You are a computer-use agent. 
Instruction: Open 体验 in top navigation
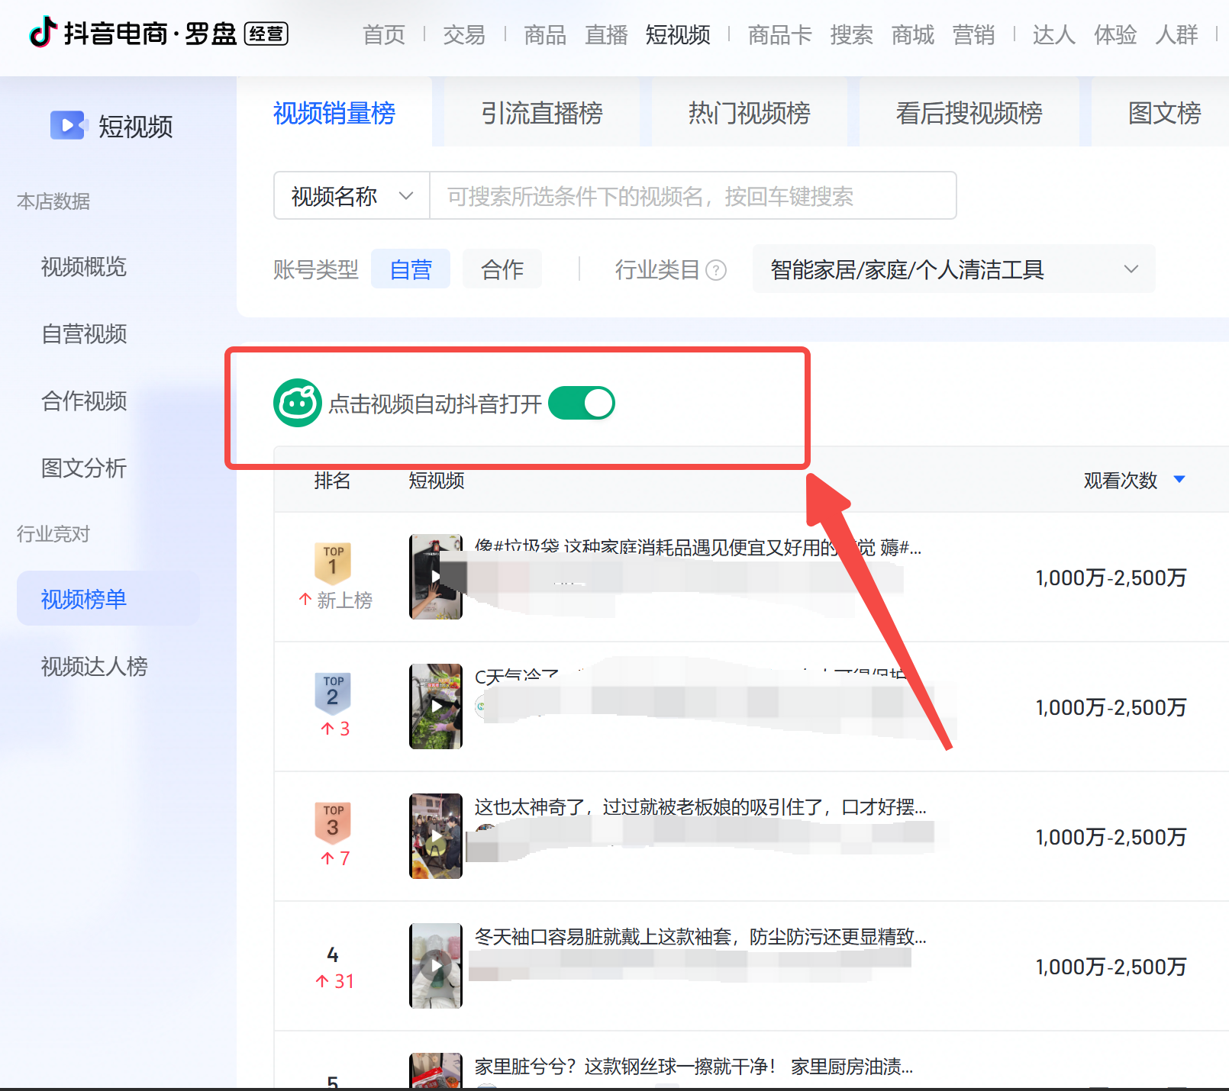[x=1115, y=34]
